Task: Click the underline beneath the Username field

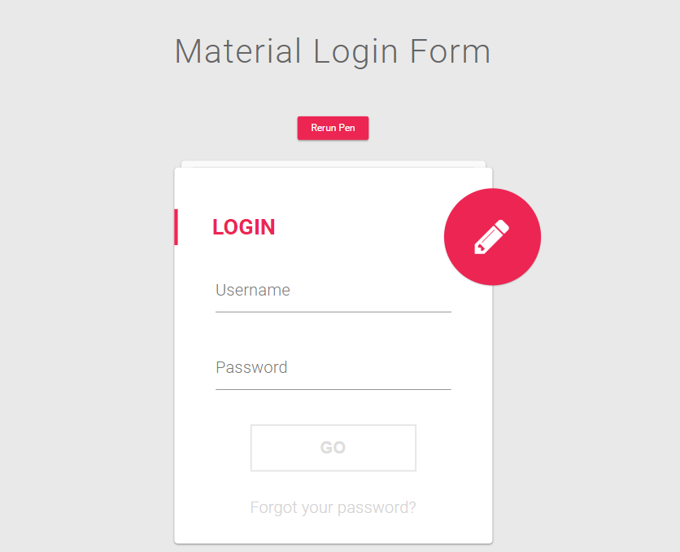Action: point(333,312)
